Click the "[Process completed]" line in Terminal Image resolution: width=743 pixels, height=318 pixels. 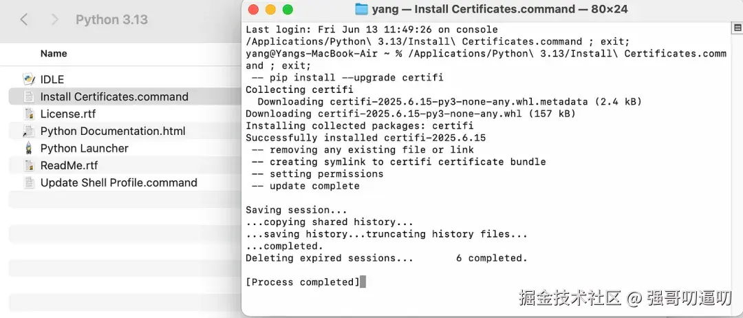tap(303, 282)
